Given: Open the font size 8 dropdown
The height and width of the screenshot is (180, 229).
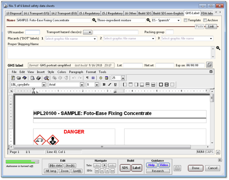Looking at the screenshot, I should [x=97, y=85].
